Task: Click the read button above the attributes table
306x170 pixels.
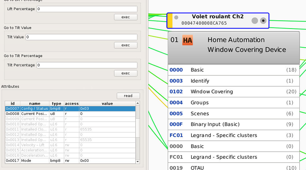Action: click(128, 96)
